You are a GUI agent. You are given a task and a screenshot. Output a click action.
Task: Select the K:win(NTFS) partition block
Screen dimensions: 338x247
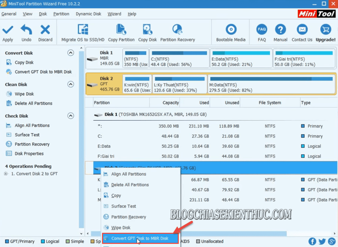coord(137,84)
